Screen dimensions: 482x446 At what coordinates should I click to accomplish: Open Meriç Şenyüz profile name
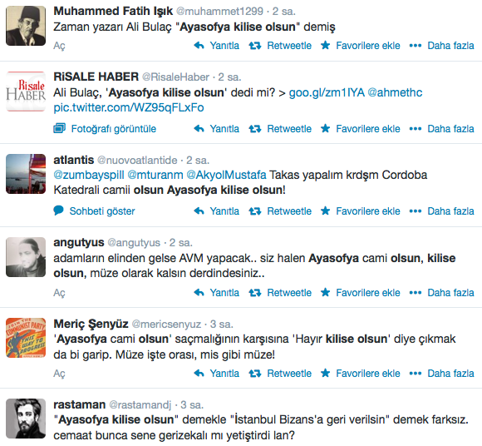[x=91, y=324]
